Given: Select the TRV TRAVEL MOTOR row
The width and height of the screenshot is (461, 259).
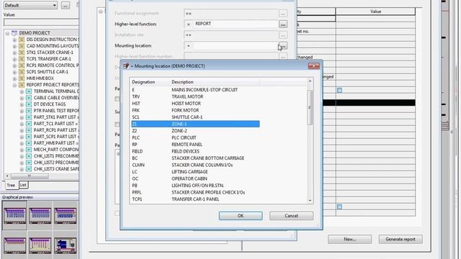Looking at the screenshot, I should (195, 96).
